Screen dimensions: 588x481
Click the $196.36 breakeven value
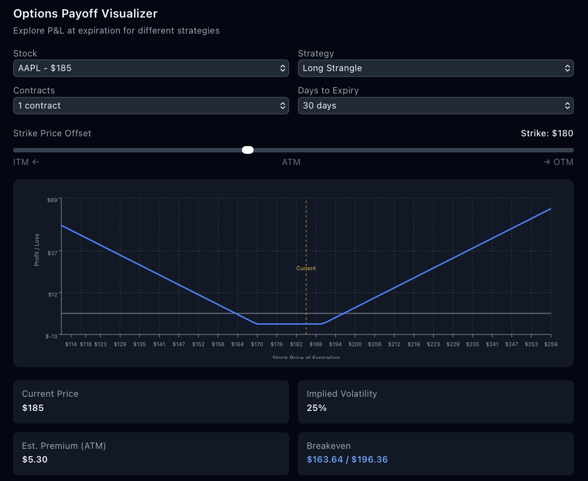click(369, 459)
